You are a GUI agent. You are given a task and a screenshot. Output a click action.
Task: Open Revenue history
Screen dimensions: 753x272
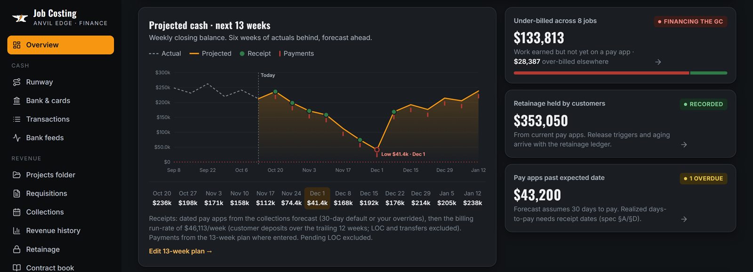[61, 231]
